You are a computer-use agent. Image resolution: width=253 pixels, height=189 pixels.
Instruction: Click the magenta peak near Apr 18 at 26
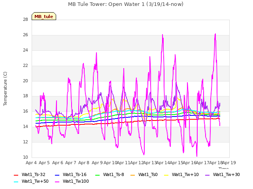(x=215, y=34)
